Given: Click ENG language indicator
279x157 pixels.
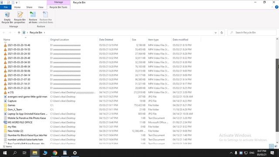Looking at the screenshot, I should [252, 153].
